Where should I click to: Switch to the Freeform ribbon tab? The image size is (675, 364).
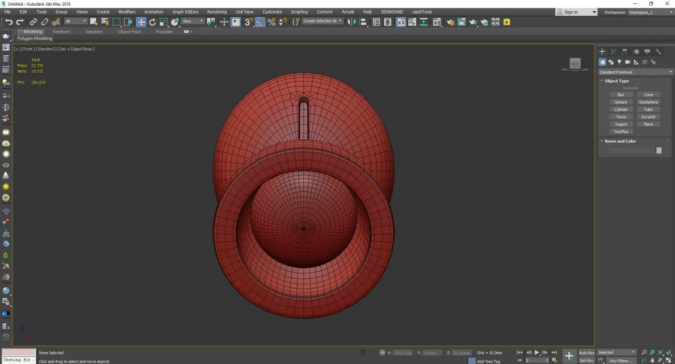(x=61, y=32)
